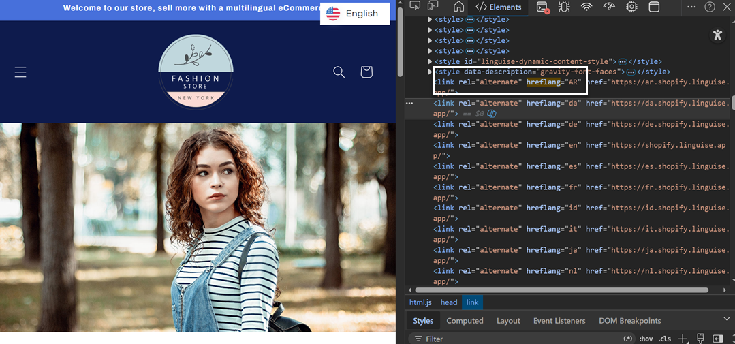
Task: Open DevTools more options ellipsis
Action: pos(691,7)
